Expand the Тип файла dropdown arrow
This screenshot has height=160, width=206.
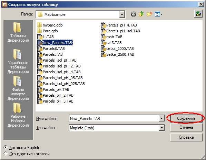pyautogui.click(x=161, y=128)
